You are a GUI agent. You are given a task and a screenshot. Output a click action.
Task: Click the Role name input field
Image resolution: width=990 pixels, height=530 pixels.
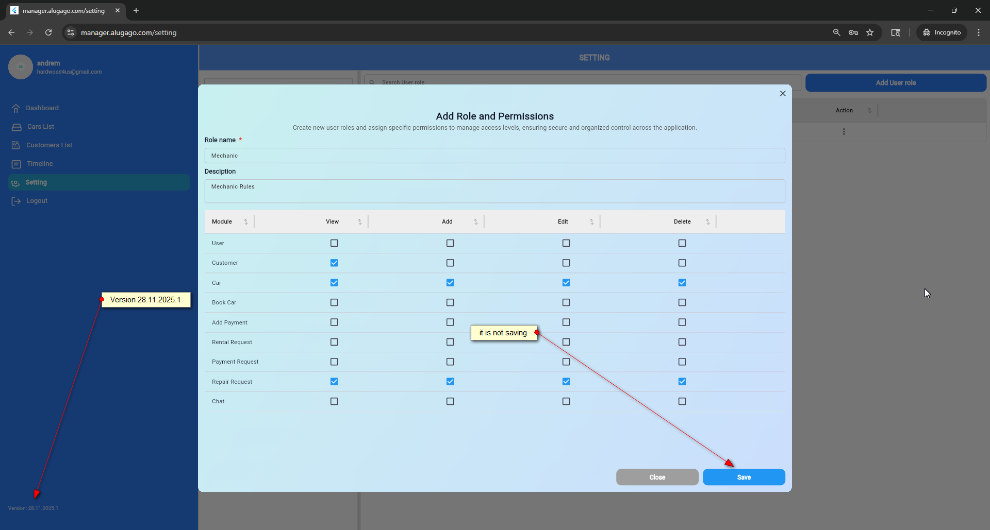coord(494,156)
